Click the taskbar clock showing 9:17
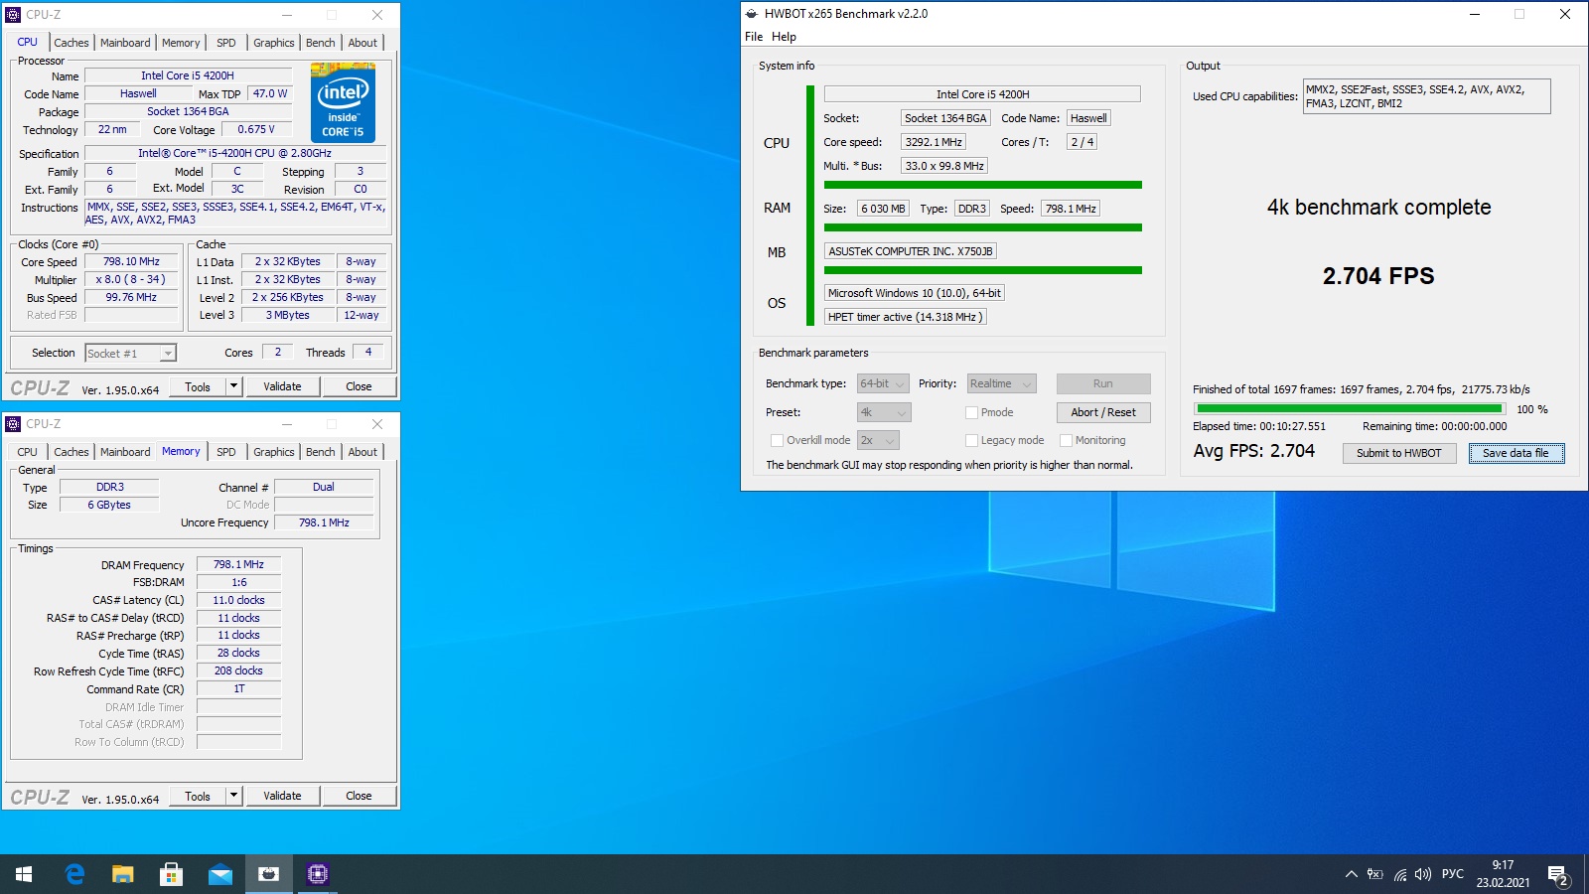The height and width of the screenshot is (894, 1589). [1503, 874]
